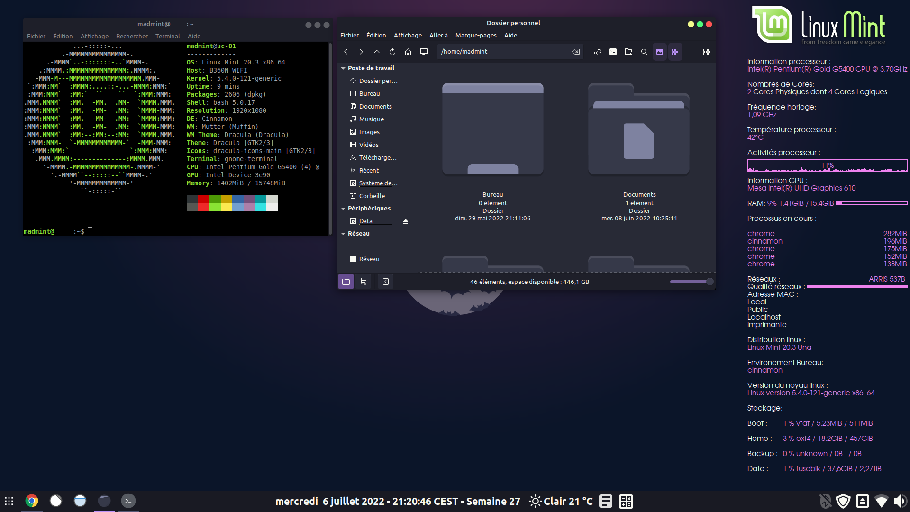The height and width of the screenshot is (512, 910).
Task: Open a terminal from the file manager toolbar
Action: point(613,52)
